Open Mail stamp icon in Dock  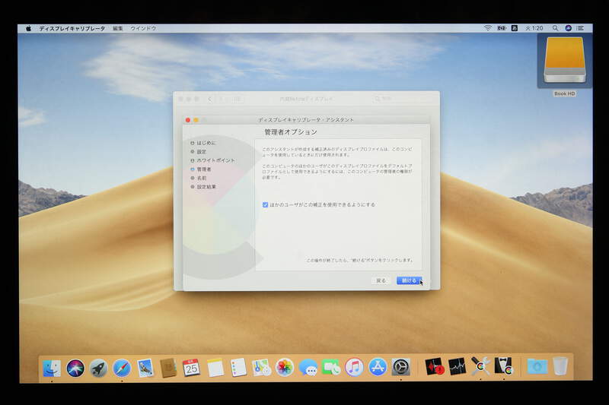point(145,368)
